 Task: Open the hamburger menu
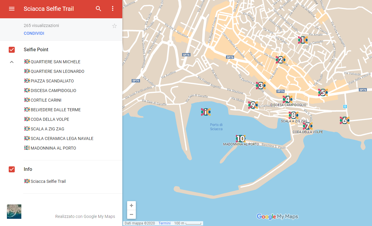12,9
